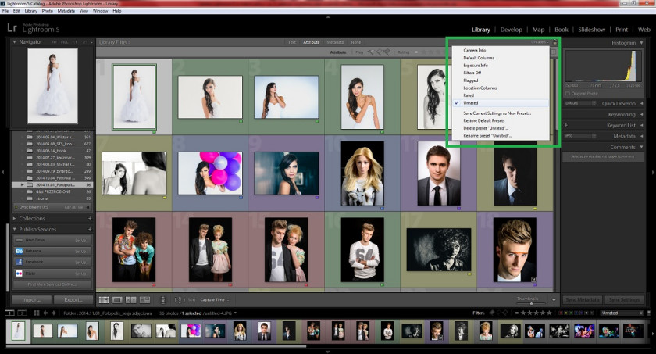
Task: Click Sync Metadata button
Action: [x=583, y=299]
